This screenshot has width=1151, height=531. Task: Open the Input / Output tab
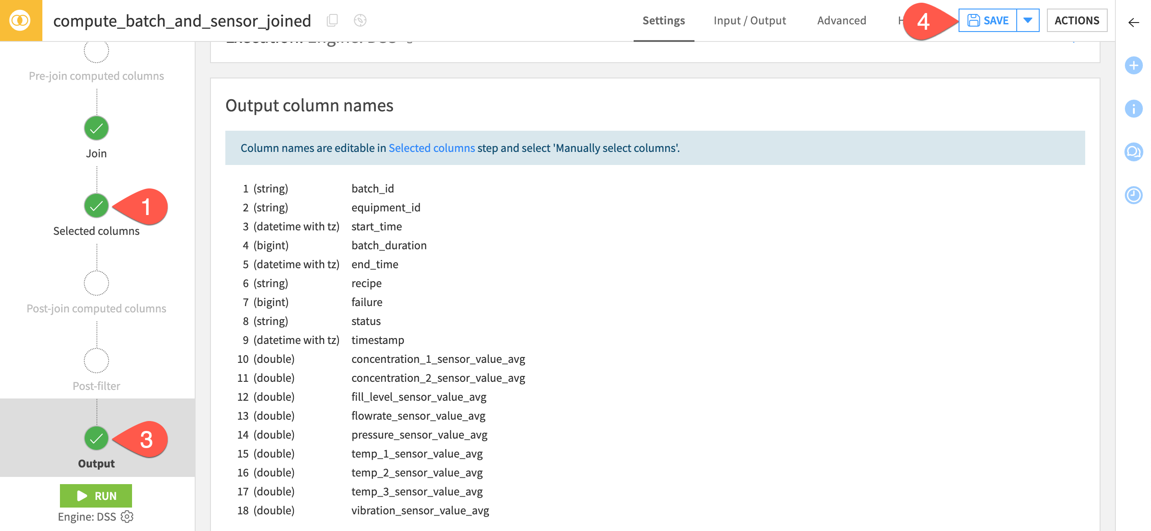click(x=749, y=20)
